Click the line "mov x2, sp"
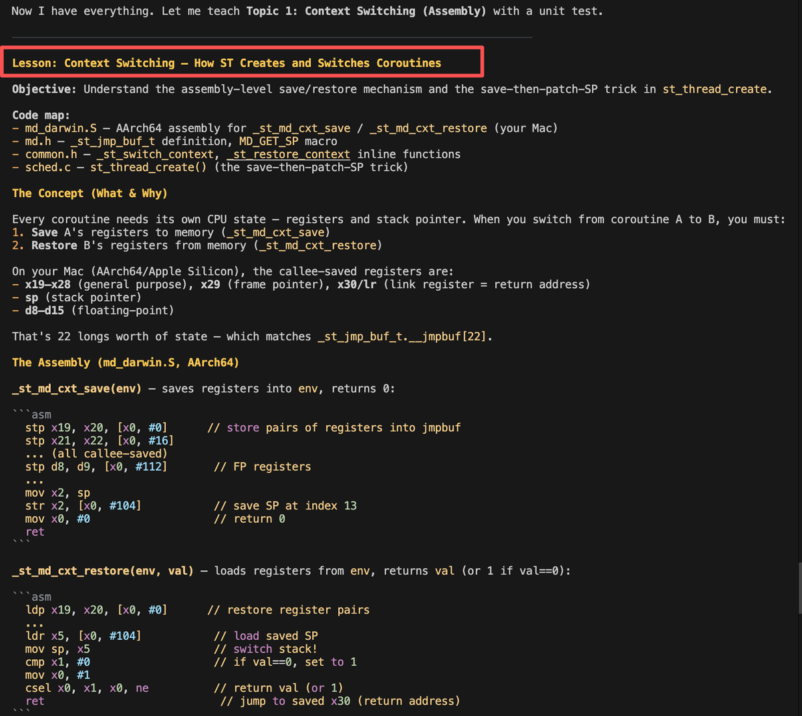802x716 pixels. pos(57,493)
